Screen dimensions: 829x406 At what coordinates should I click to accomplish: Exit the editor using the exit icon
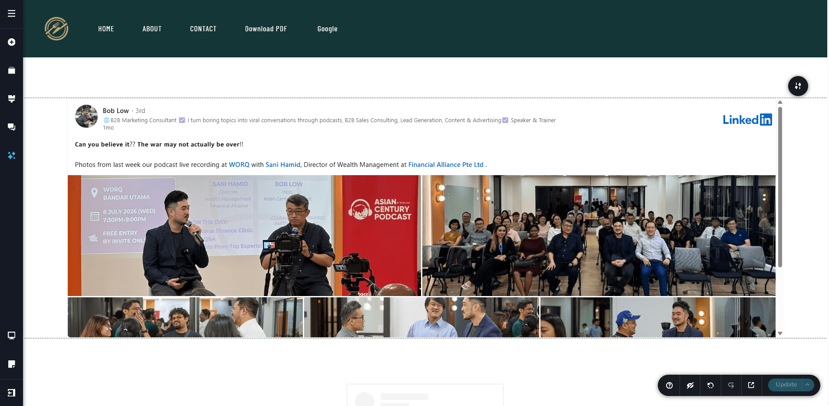click(12, 393)
